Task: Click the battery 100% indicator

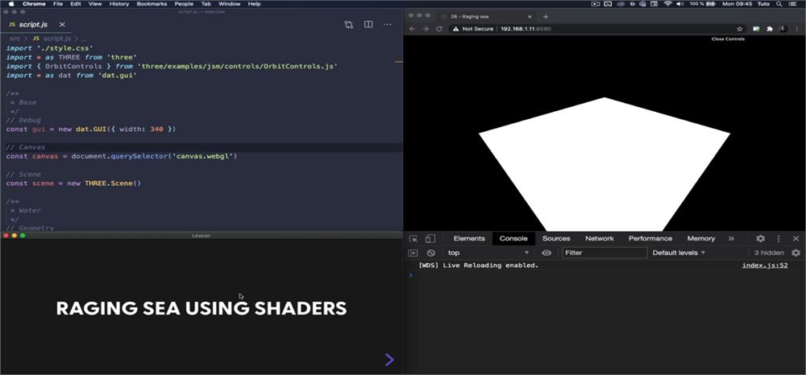Action: coord(703,3)
